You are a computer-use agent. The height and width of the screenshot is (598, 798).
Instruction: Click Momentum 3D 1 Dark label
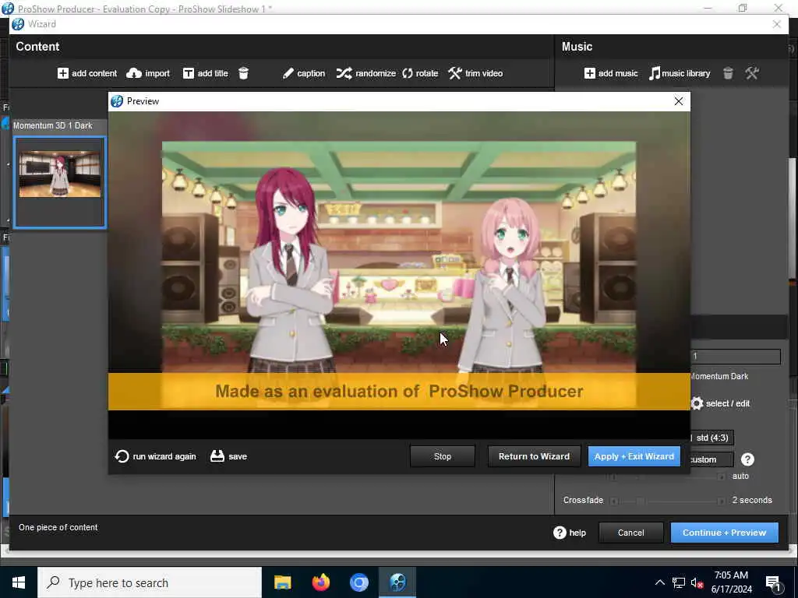click(53, 125)
